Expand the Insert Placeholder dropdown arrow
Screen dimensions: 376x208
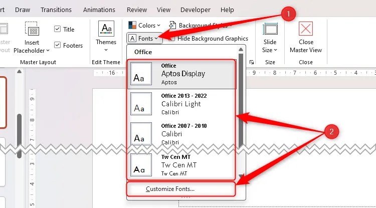tap(48, 51)
